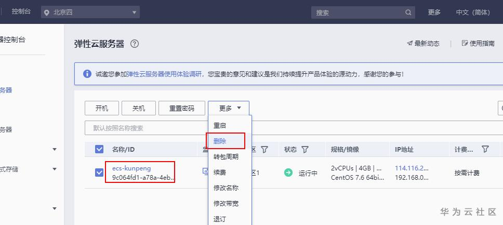Focus the top 搜索 search field

363,12
